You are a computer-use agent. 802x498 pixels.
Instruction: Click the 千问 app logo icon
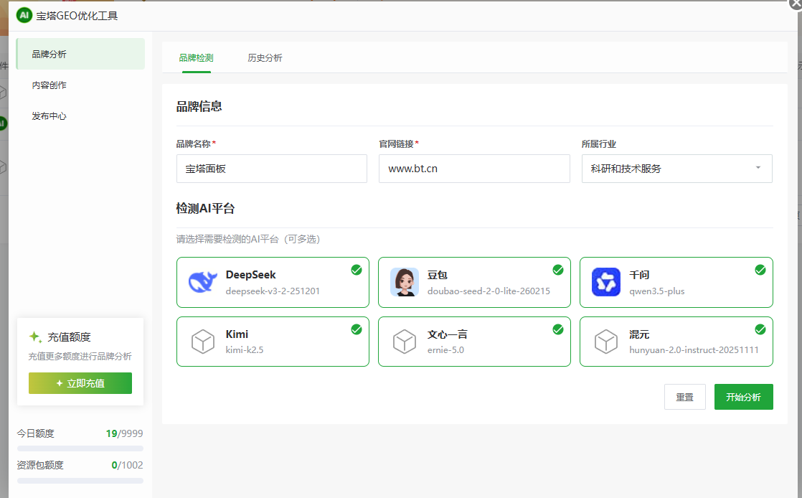[606, 282]
